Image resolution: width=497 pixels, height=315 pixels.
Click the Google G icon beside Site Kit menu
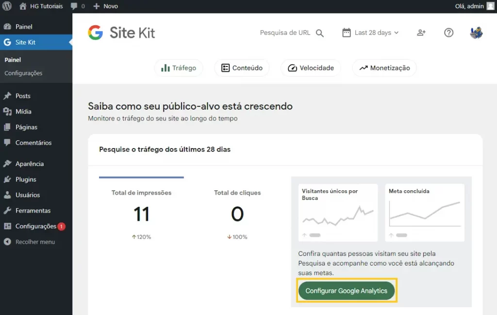click(7, 42)
